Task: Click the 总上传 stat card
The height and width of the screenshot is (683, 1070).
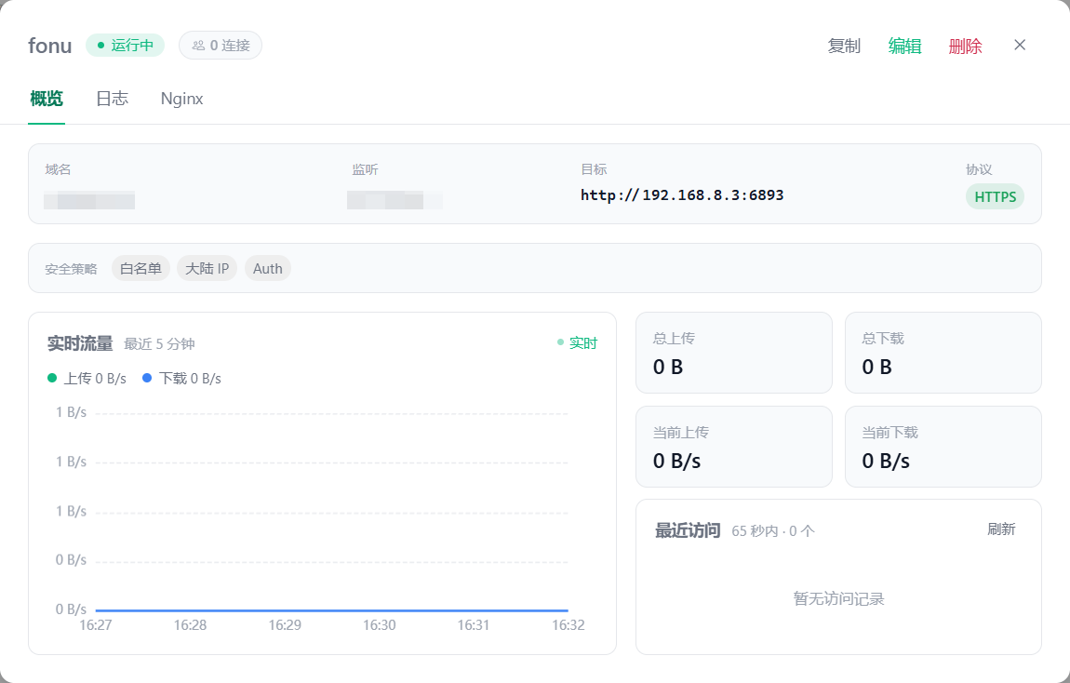Action: click(733, 353)
